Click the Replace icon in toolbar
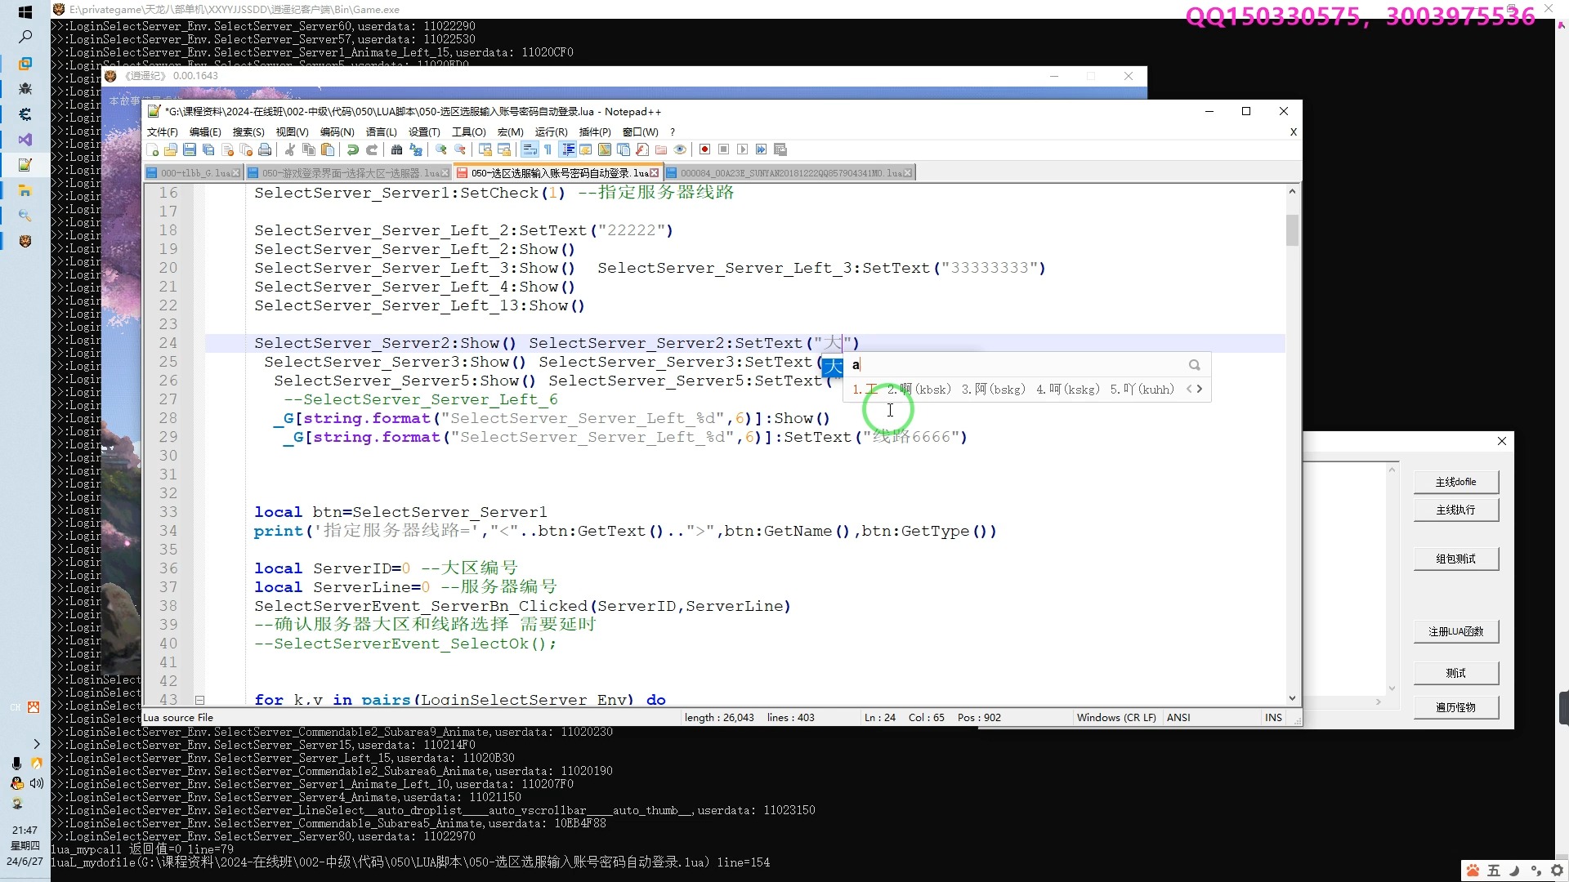 click(x=416, y=149)
